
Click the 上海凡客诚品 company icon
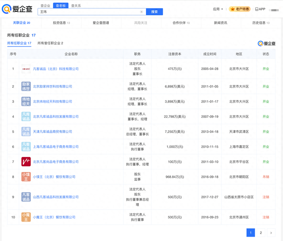(26, 146)
